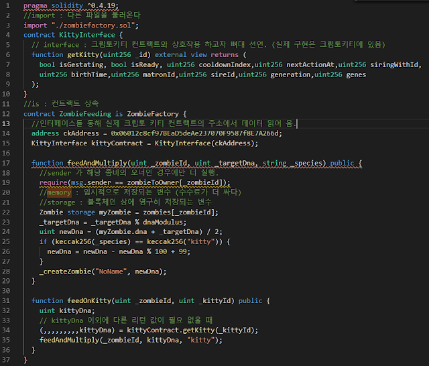Click the "nextActionAt" return parameter
Image resolution: width=429 pixels, height=366 pixels.
(x=310, y=64)
